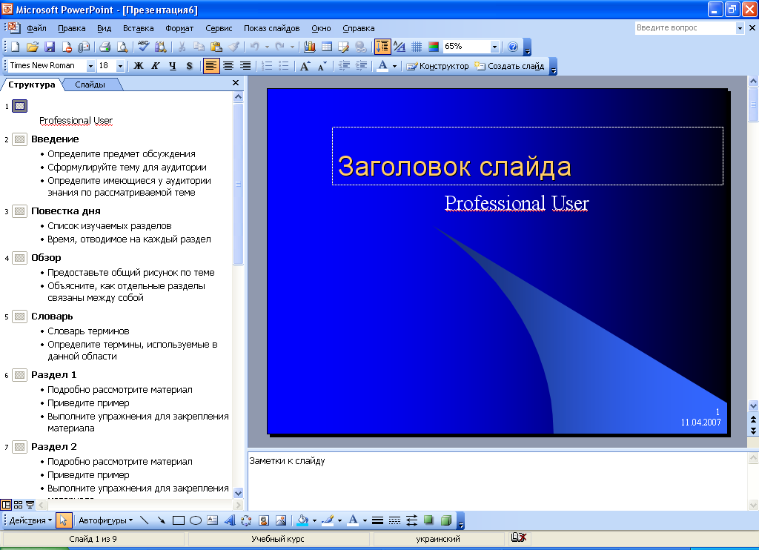Open the fill color dropdown arrow

(x=314, y=520)
